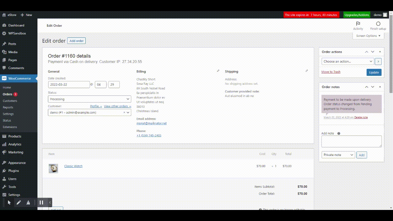Click the Activity flag icon
The height and width of the screenshot is (221, 393).
pyautogui.click(x=358, y=23)
